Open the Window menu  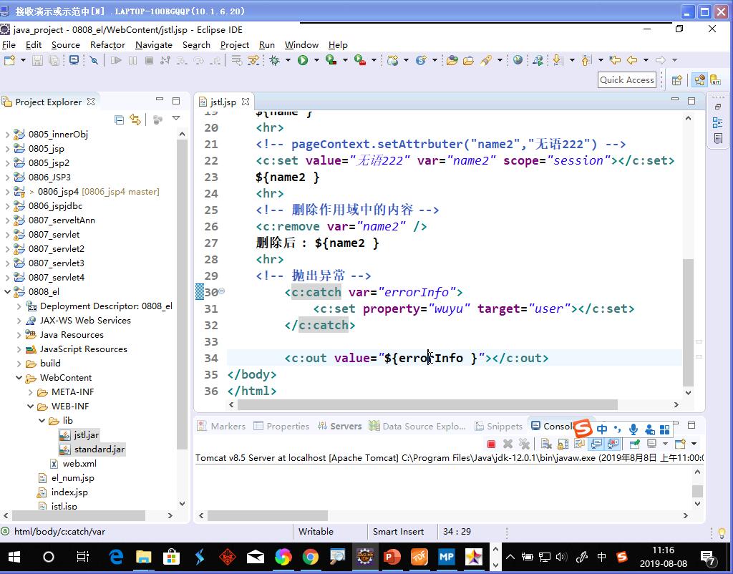pos(301,45)
